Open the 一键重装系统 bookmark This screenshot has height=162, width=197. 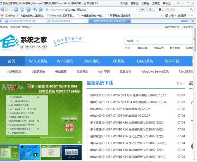90,15
